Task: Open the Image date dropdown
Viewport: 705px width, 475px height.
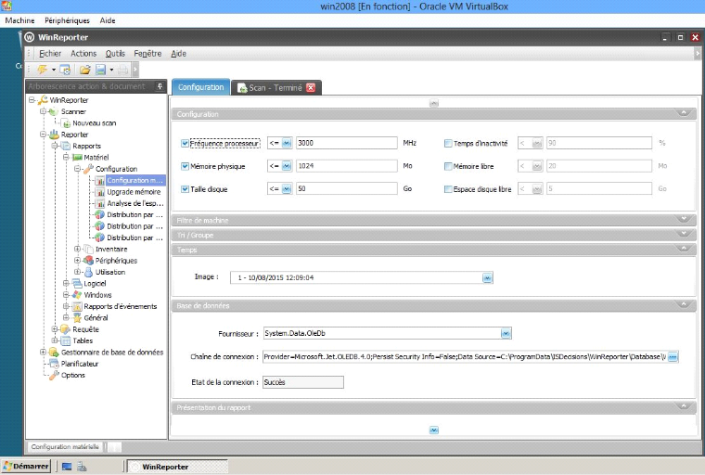Action: [487, 276]
